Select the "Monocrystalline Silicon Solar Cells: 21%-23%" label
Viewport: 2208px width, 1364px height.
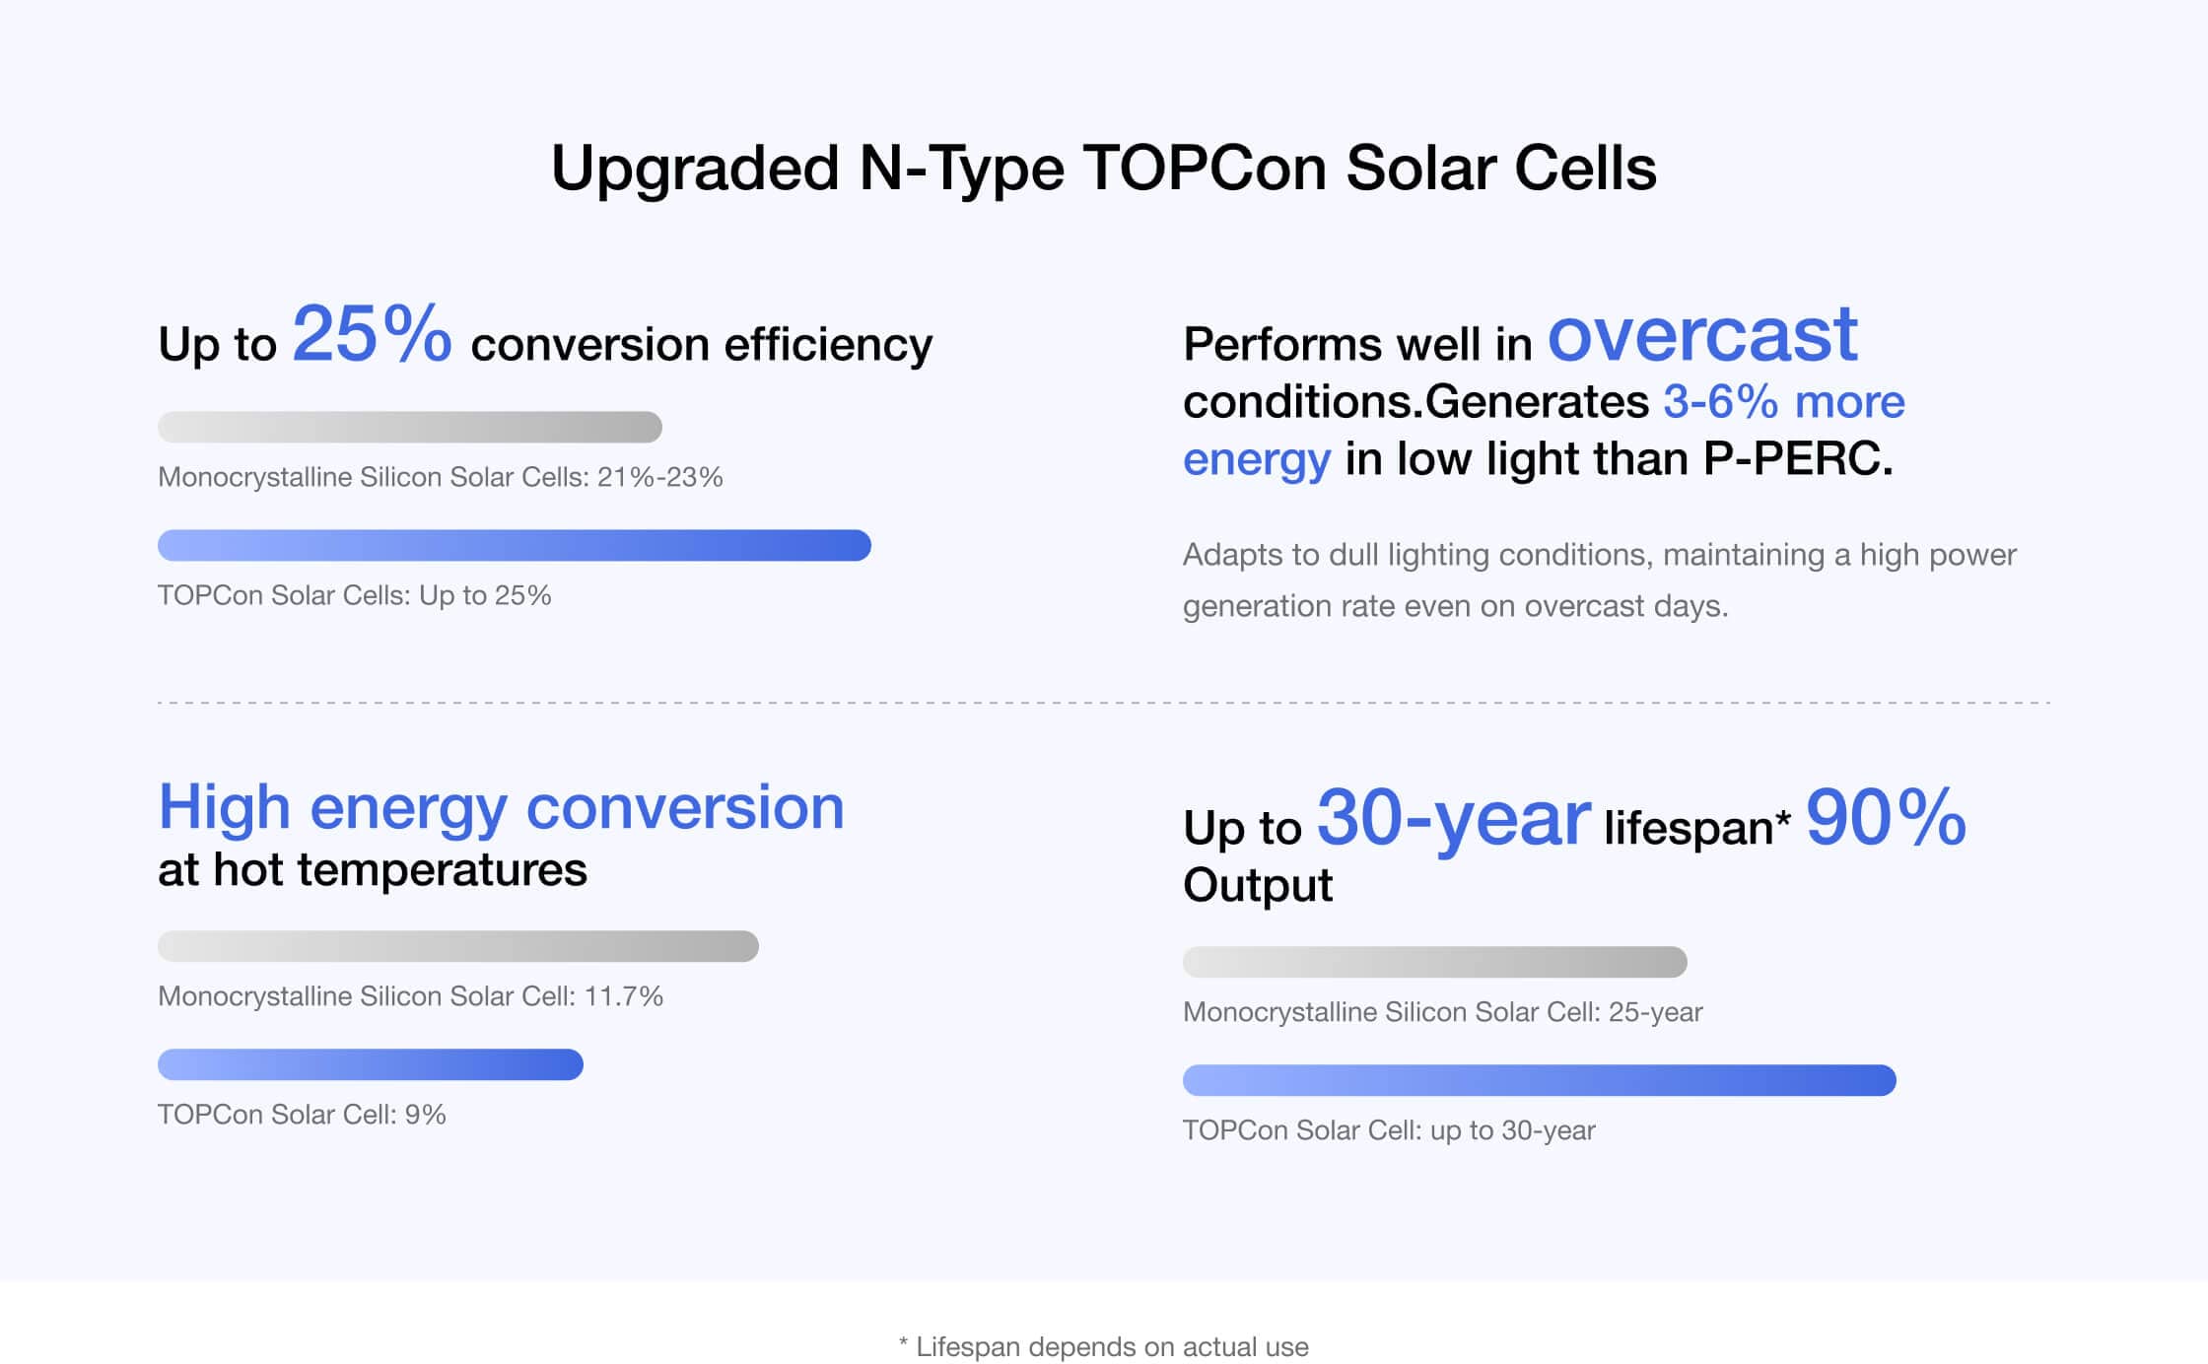[x=440, y=477]
